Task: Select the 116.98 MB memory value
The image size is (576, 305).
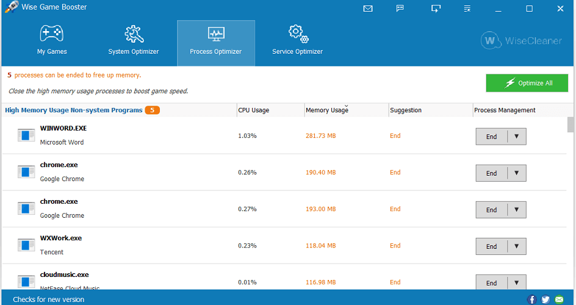Action: [321, 282]
